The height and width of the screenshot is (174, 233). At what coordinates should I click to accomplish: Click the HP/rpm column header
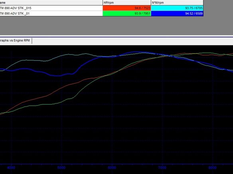[x=127, y=2]
